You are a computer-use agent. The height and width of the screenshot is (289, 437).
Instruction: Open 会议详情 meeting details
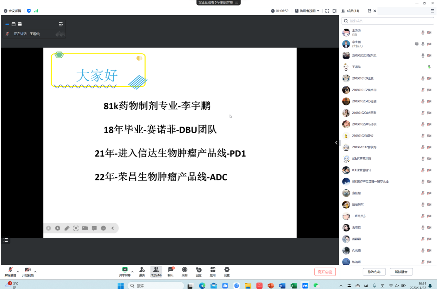pos(12,11)
